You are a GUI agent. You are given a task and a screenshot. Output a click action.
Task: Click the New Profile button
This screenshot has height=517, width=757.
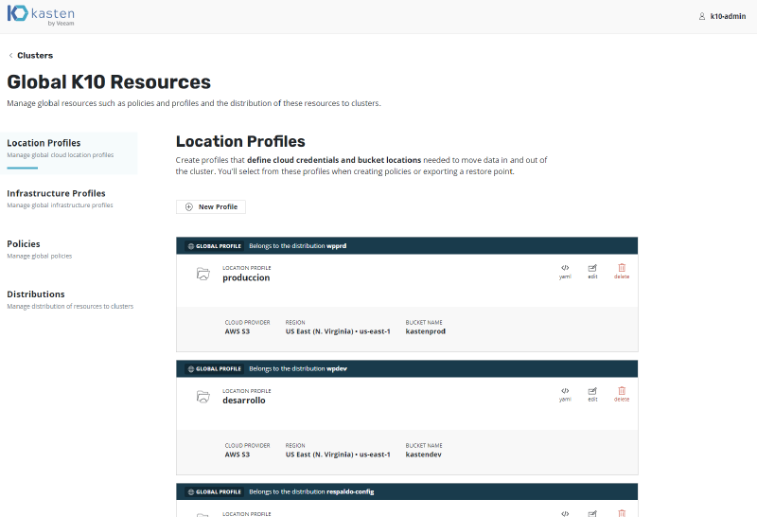coord(211,206)
